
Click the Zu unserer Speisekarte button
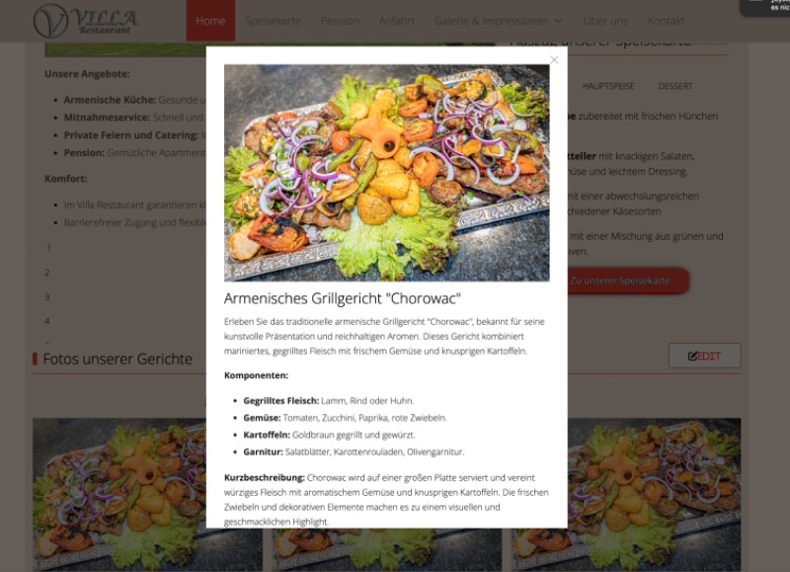[628, 281]
